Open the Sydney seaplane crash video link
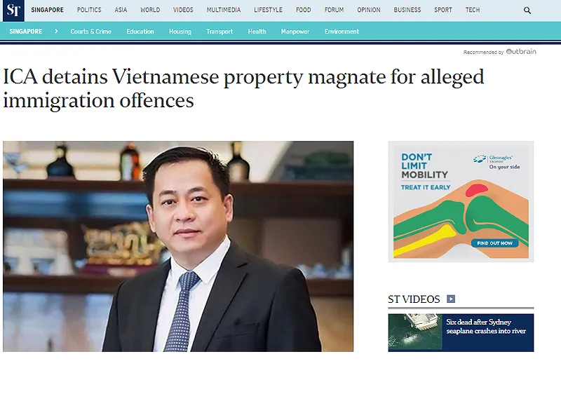The height and width of the screenshot is (394, 561). click(x=486, y=327)
